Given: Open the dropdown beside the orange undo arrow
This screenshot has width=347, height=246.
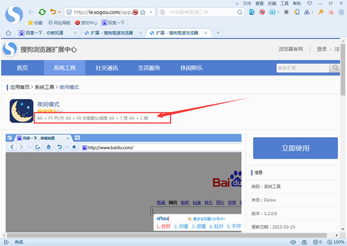Looking at the screenshot, I should click(59, 12).
